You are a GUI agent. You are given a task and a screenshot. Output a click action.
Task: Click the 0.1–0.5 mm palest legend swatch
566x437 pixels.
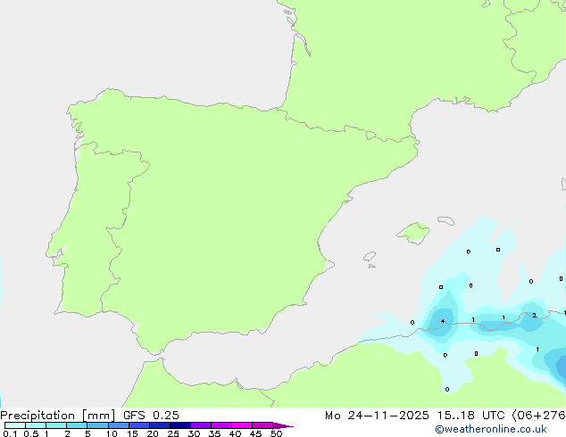(x=15, y=425)
